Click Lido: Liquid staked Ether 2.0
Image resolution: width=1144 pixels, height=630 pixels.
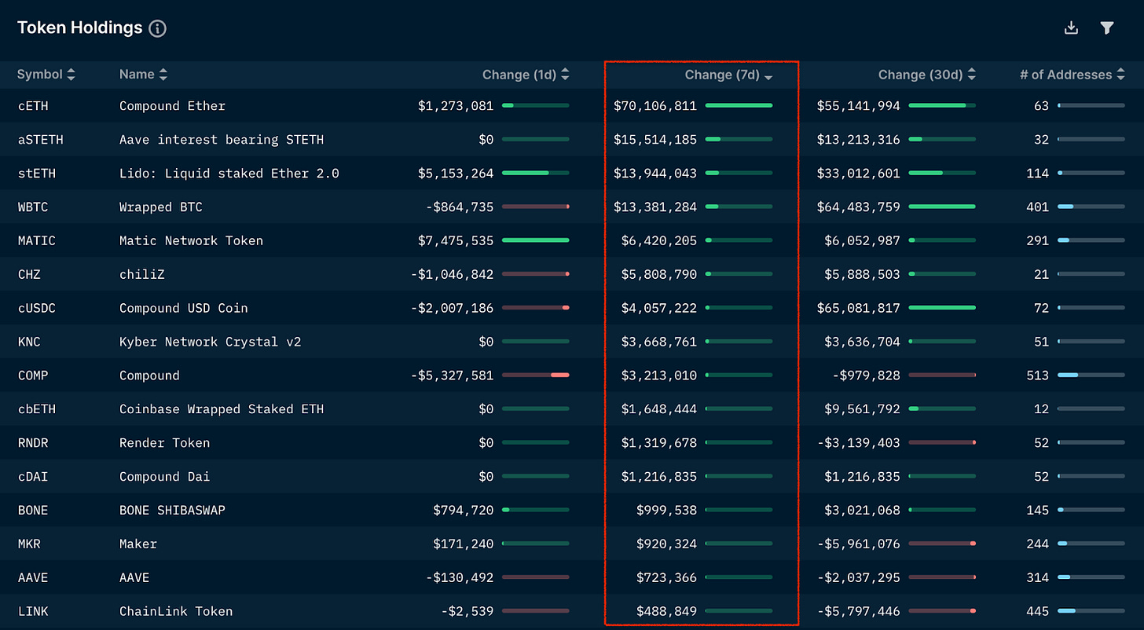point(229,174)
